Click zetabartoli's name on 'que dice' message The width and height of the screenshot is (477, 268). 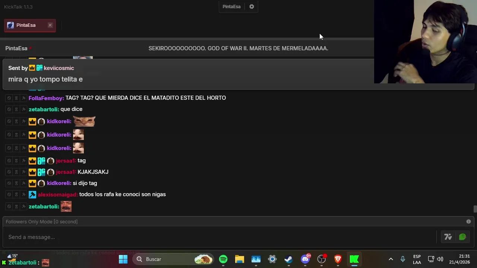(x=44, y=109)
